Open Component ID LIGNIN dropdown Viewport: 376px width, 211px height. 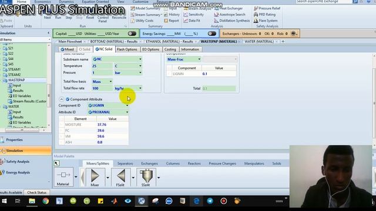click(127, 105)
